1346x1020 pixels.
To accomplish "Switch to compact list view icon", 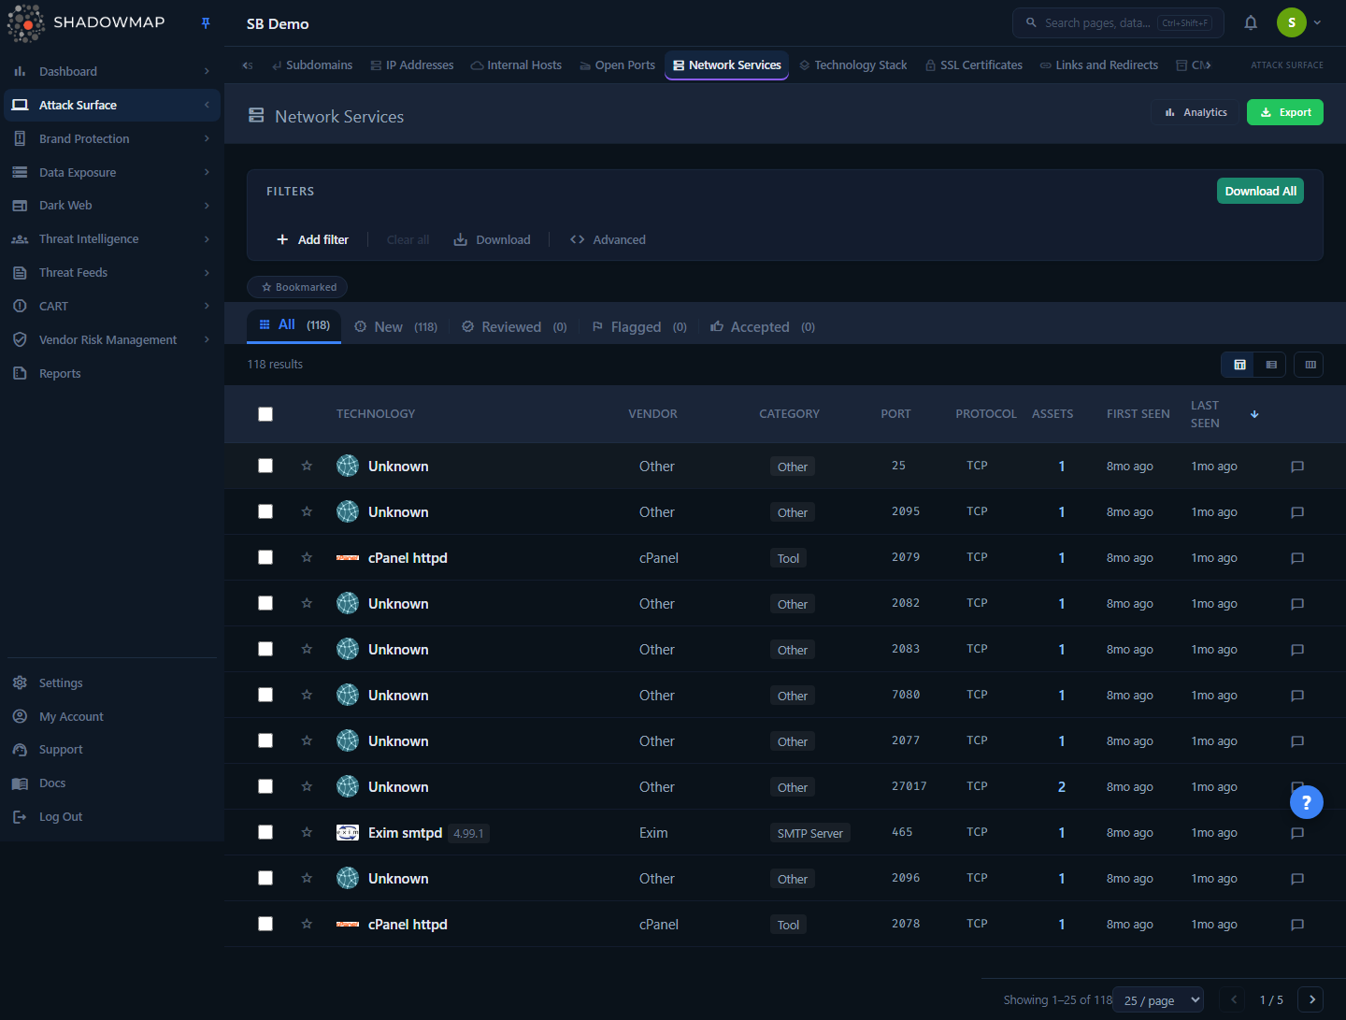I will 1271,365.
